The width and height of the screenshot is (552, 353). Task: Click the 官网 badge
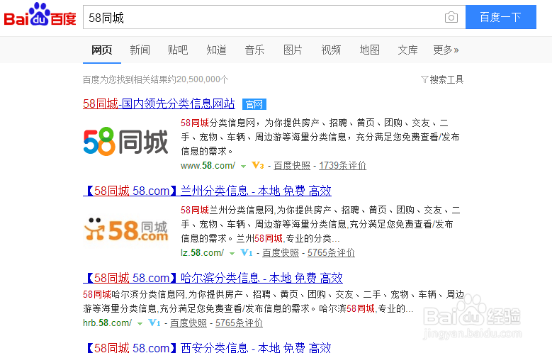[254, 104]
